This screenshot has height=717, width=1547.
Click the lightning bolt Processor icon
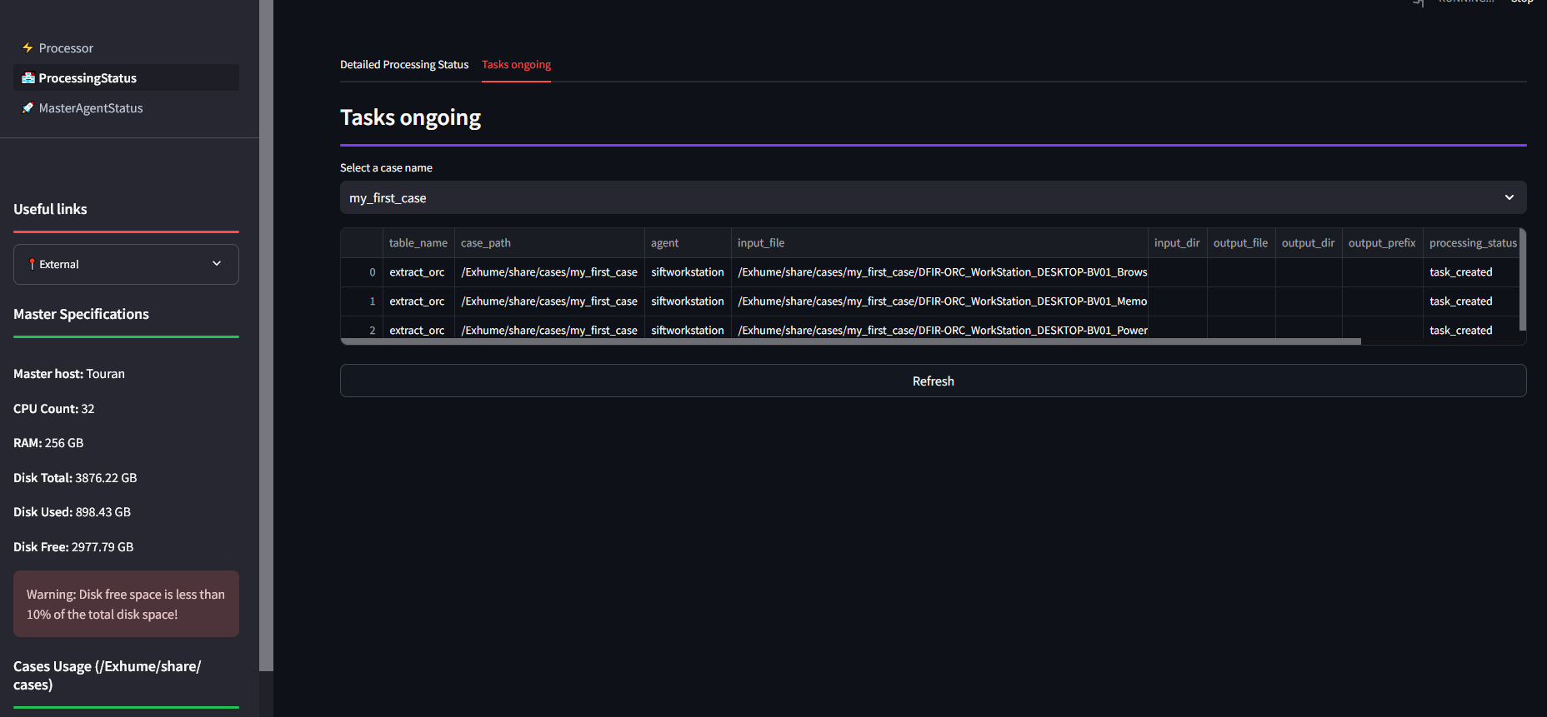click(x=28, y=47)
